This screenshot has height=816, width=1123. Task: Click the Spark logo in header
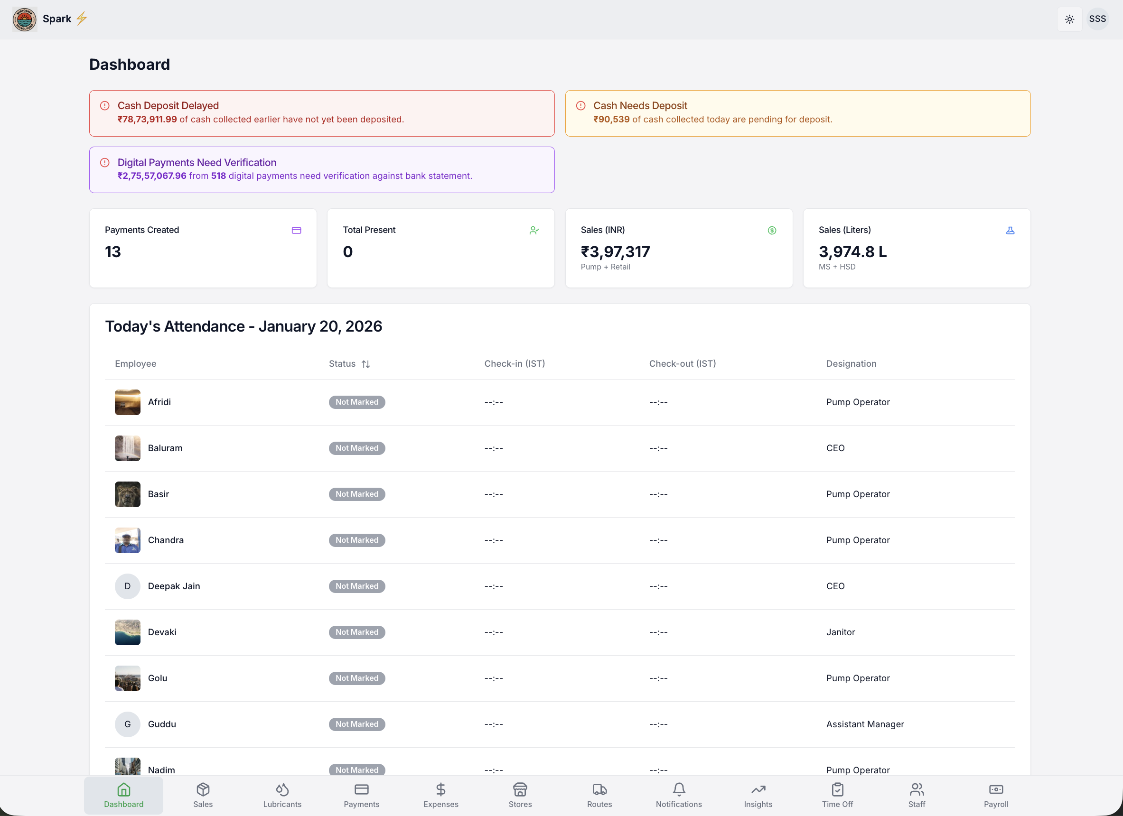25,19
